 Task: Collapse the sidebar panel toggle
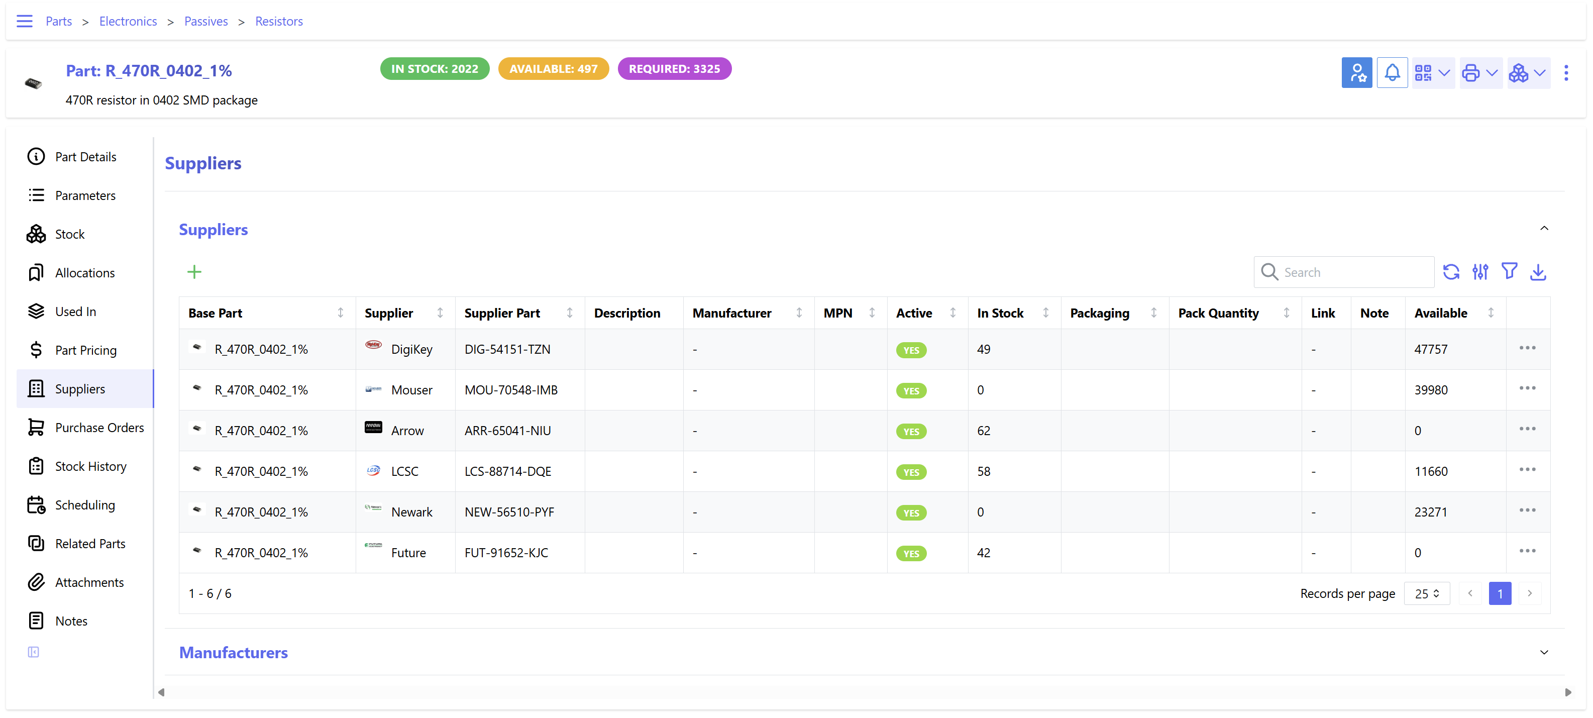point(33,652)
